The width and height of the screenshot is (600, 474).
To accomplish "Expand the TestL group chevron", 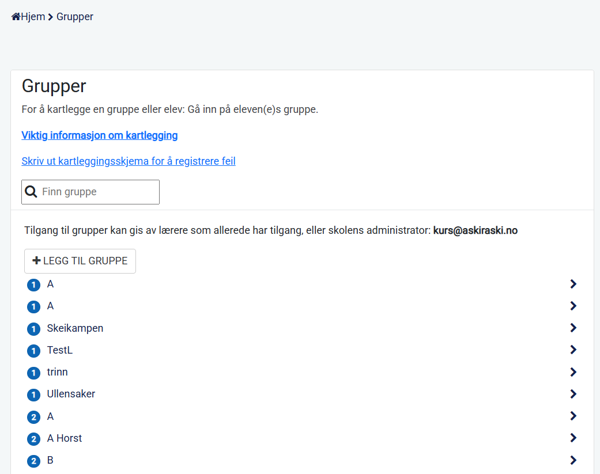I will [573, 350].
